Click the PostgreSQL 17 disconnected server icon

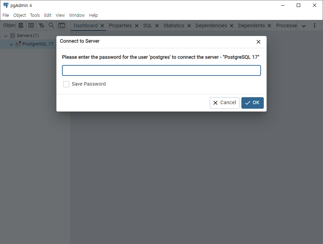[18, 44]
